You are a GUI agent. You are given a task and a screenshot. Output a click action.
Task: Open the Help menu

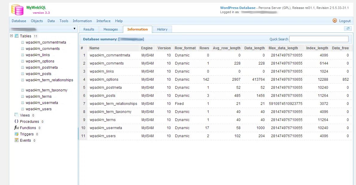pos(119,21)
